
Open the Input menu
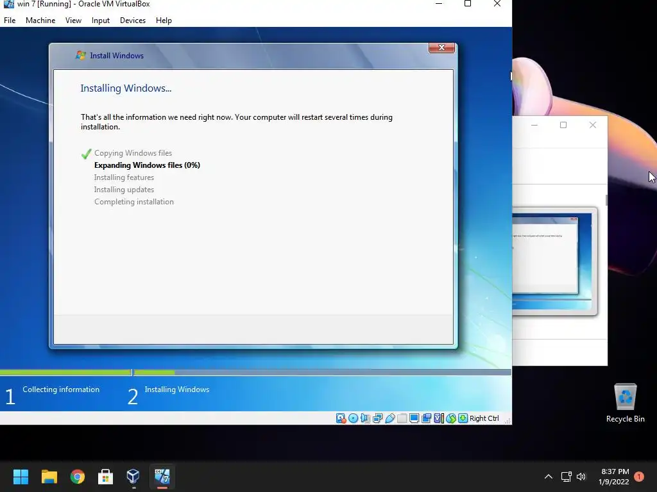pos(101,20)
